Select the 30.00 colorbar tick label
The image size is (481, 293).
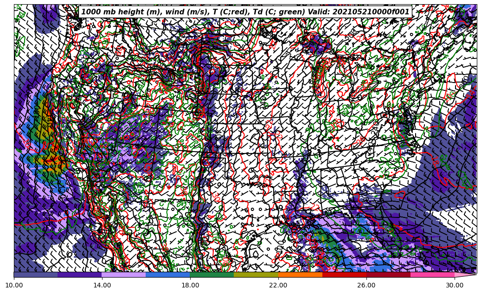455,285
